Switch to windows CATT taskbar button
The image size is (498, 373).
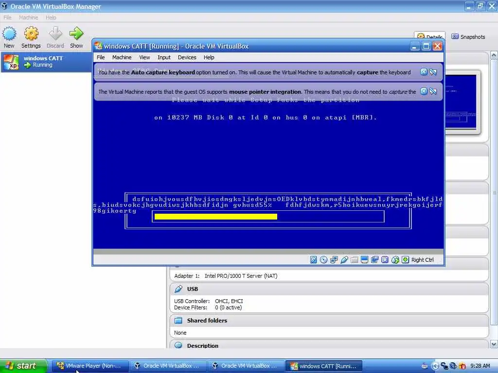pos(324,366)
